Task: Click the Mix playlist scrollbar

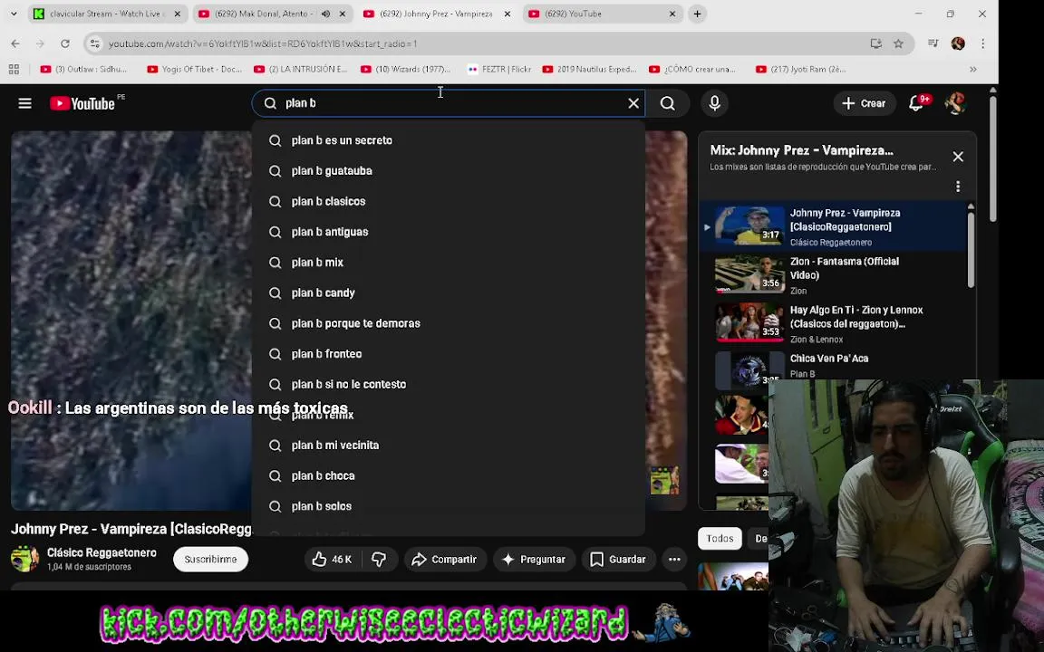Action: (x=970, y=250)
